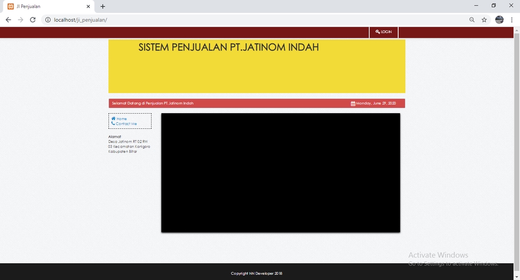Open the Chrome three-dot menu

pos(512,20)
